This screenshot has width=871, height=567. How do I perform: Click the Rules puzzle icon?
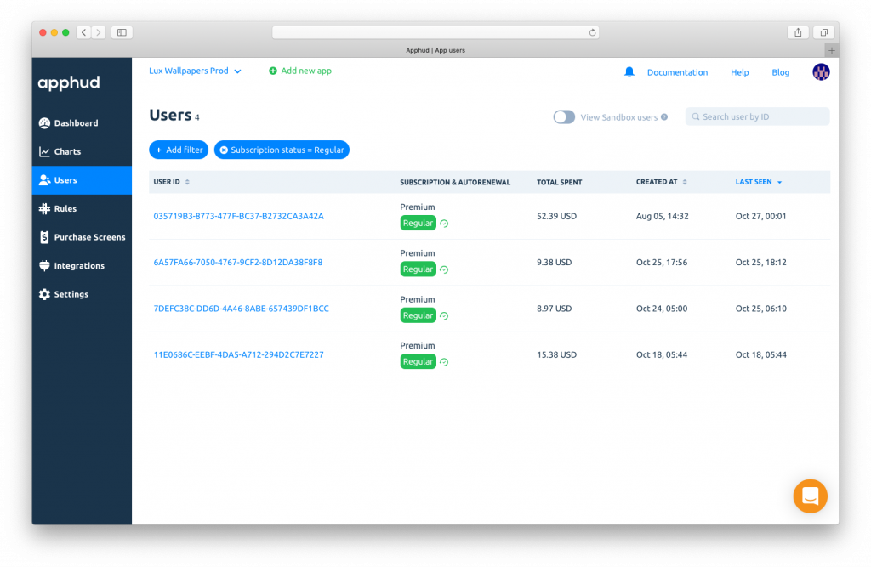[44, 209]
